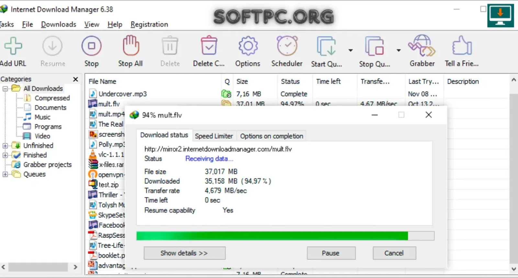Stop the selected download via Stop icon
This screenshot has height=278, width=518.
(x=91, y=46)
